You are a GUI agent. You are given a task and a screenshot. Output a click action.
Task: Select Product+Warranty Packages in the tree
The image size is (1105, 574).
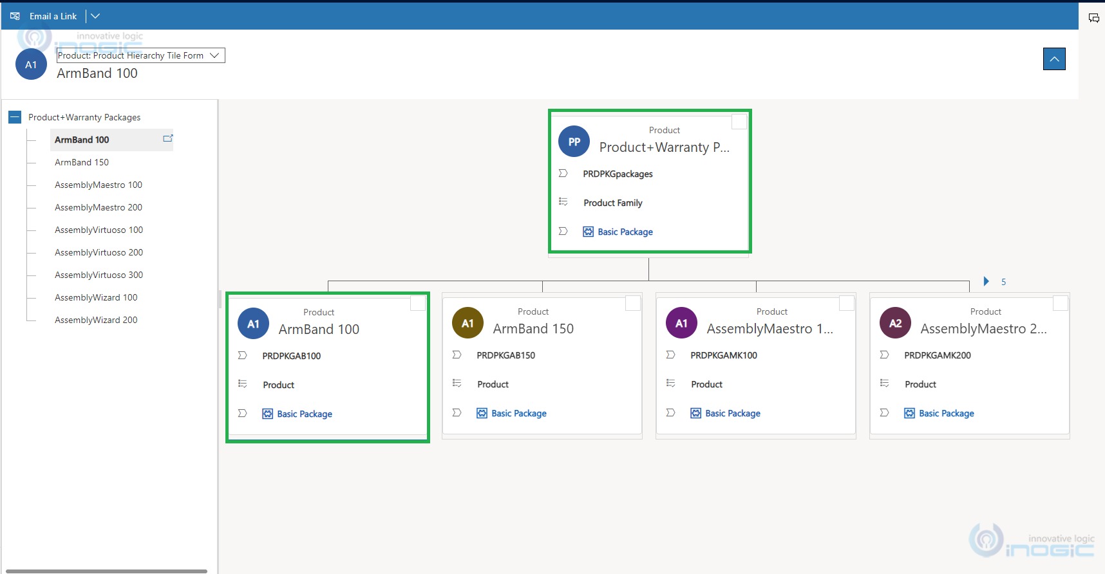(84, 117)
